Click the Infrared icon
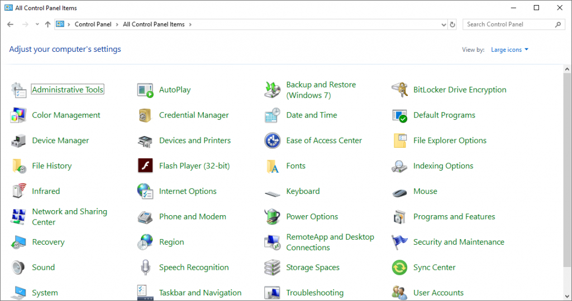The image size is (572, 301). click(x=18, y=191)
